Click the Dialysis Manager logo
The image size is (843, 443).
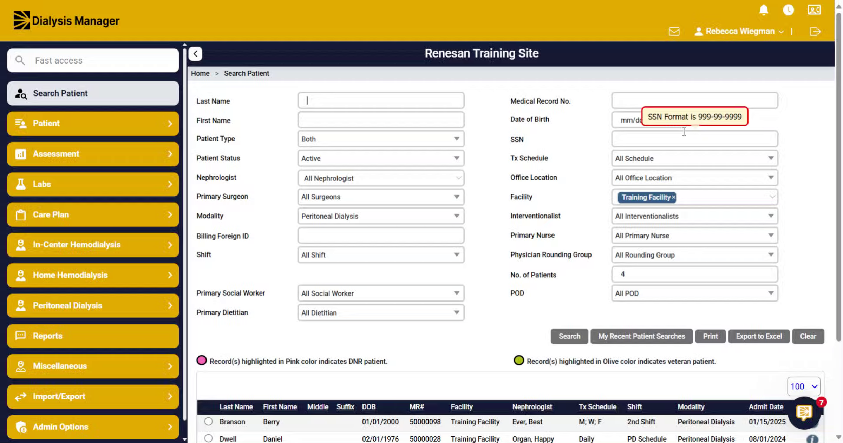(x=67, y=20)
